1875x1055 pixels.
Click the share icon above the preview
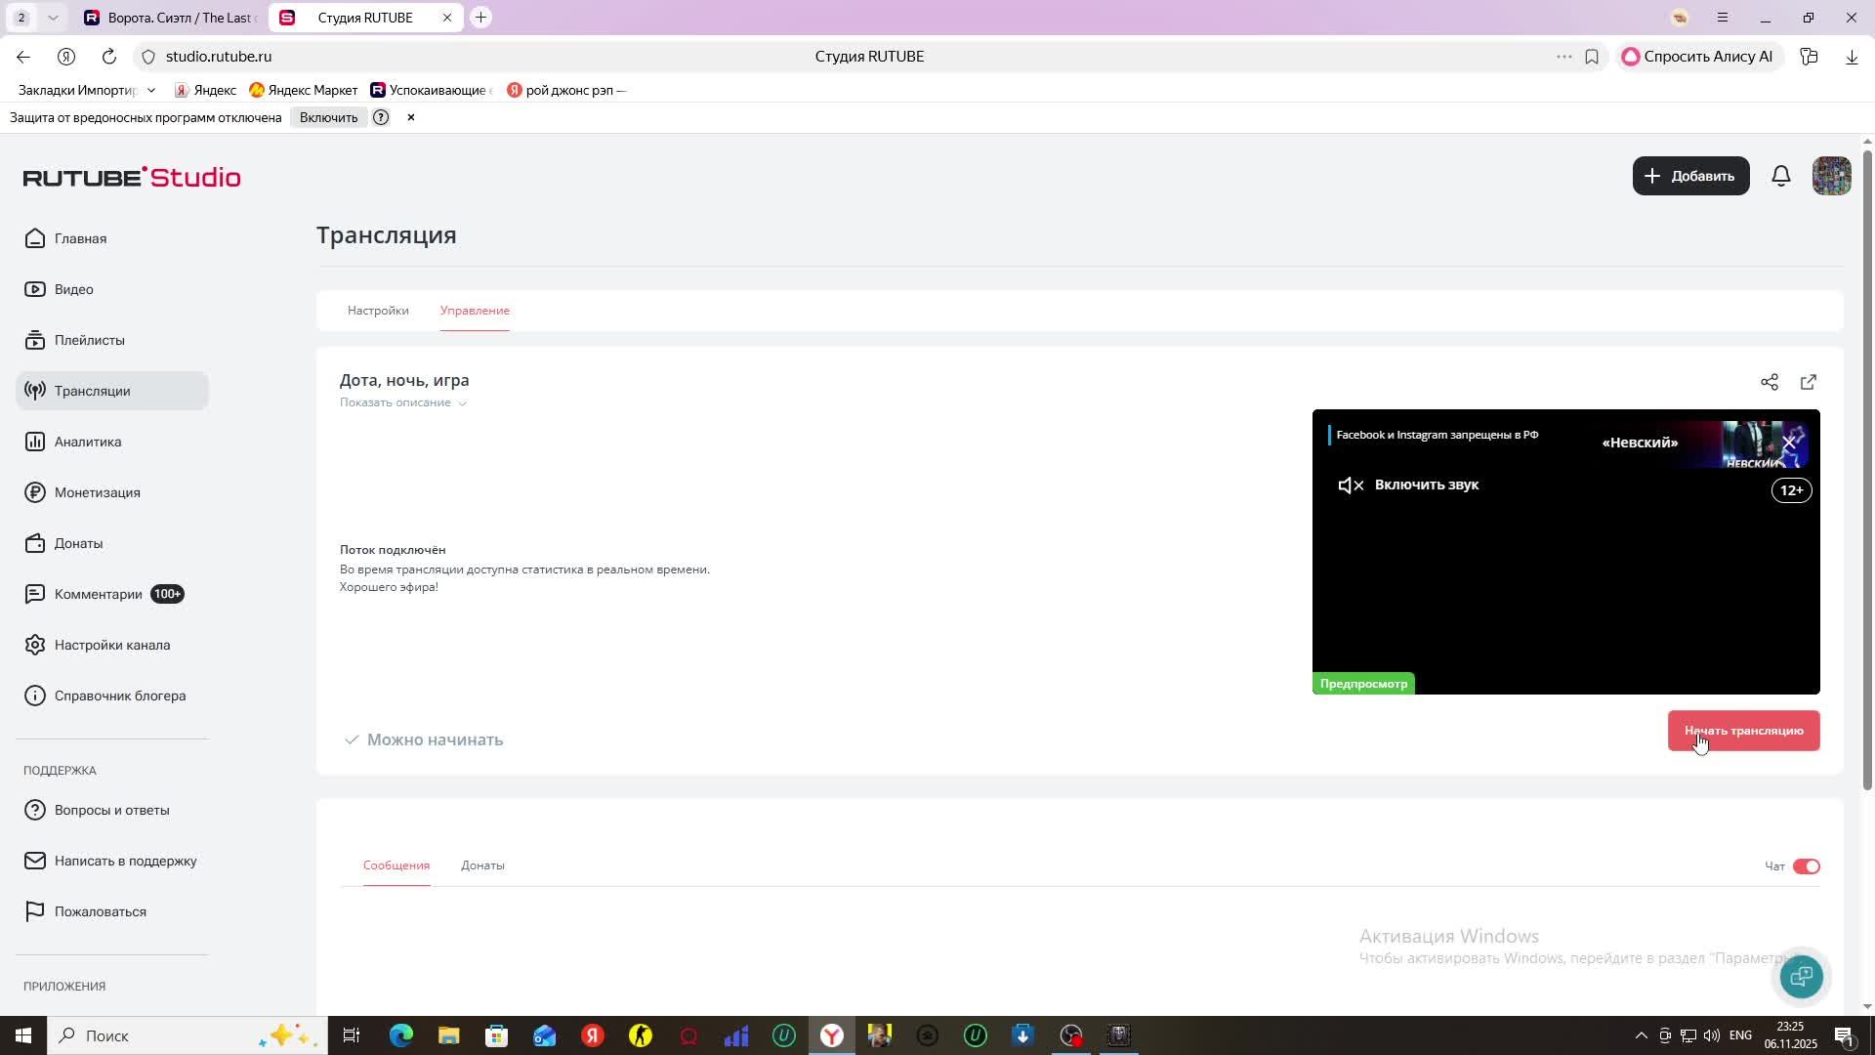(1769, 382)
